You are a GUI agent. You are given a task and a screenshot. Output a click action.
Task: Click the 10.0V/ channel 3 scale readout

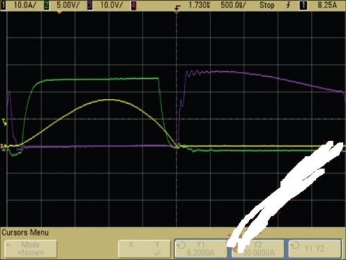click(x=111, y=5)
